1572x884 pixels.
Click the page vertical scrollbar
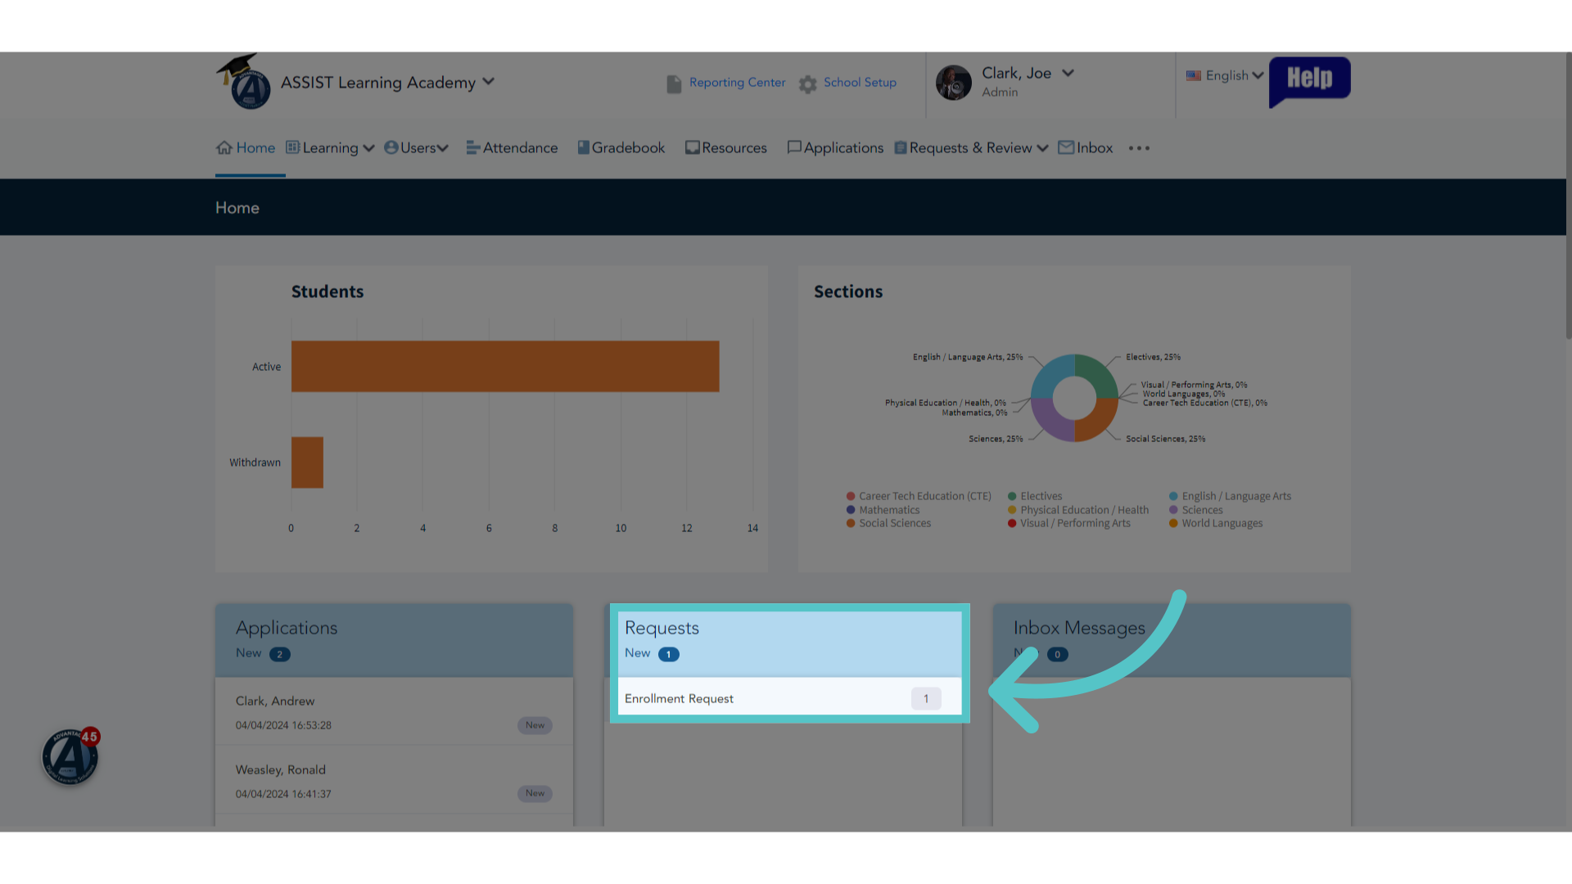(x=1568, y=195)
